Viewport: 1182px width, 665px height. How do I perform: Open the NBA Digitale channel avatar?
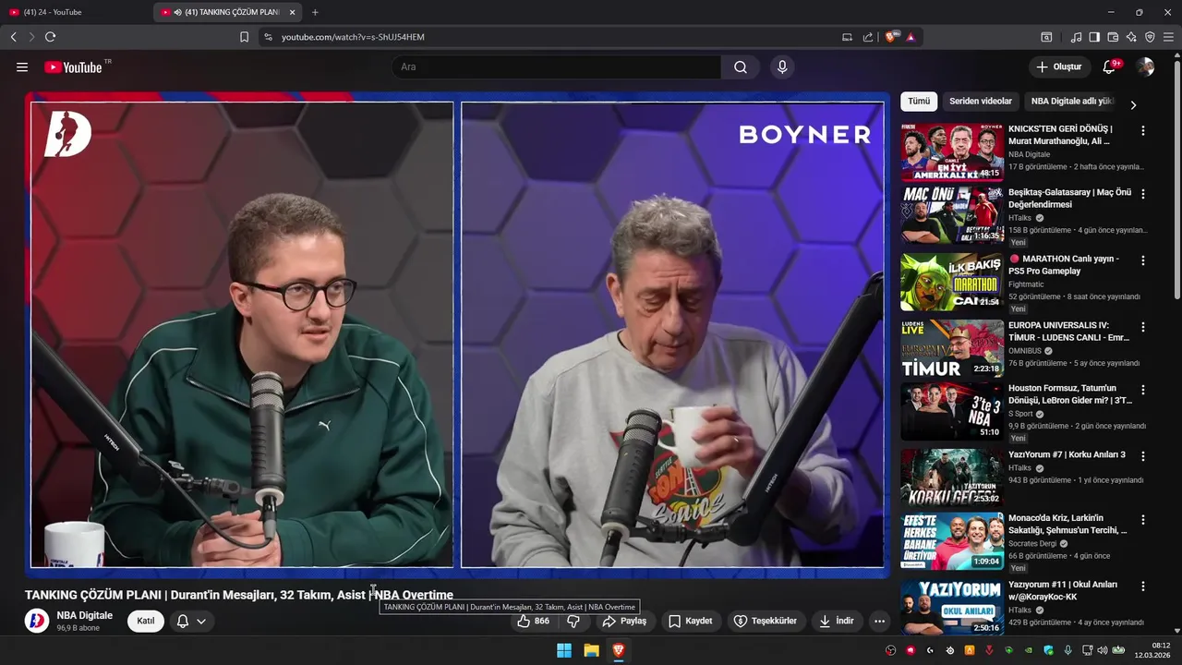point(37,621)
